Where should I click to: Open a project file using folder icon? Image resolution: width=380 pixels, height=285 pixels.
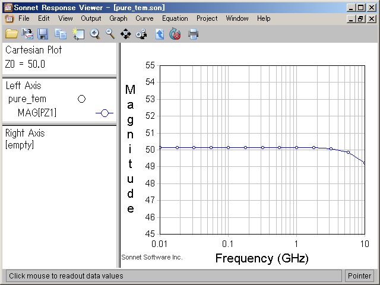[11, 34]
